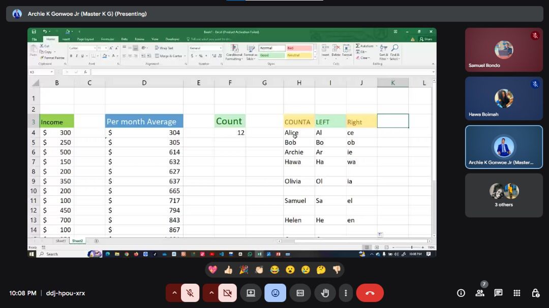Viewport: 549px width, 308px height.
Task: Click the Share button in Excel
Action: (426, 39)
